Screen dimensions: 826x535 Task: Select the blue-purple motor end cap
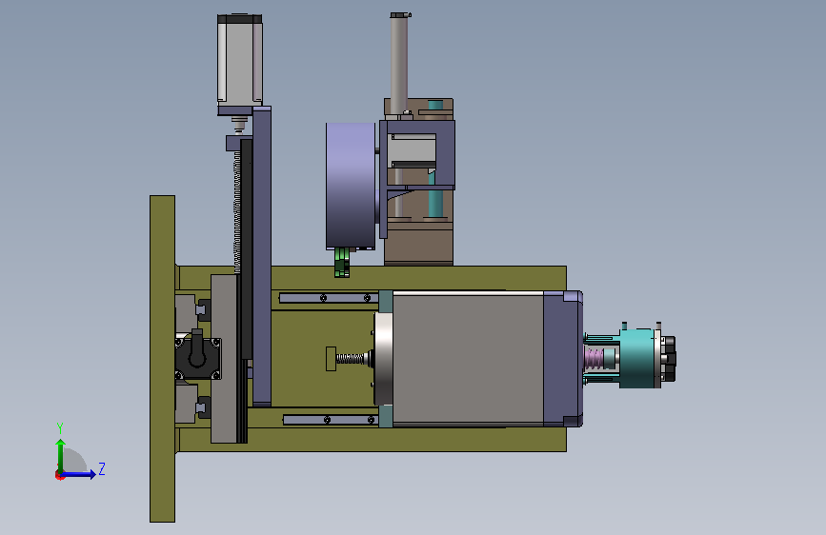pos(563,359)
